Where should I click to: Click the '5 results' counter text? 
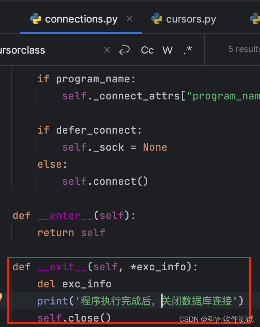click(244, 49)
